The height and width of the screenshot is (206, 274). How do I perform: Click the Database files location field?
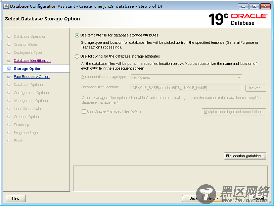[186, 88]
